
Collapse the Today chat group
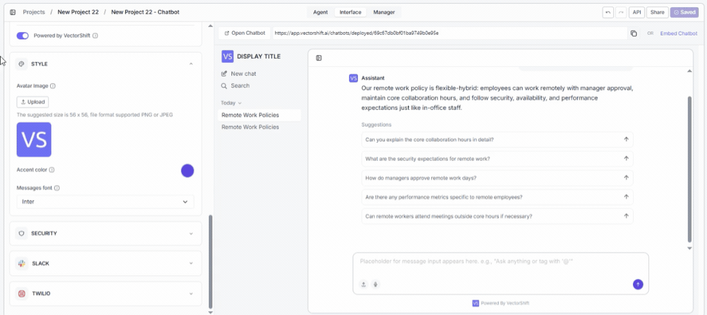click(231, 103)
